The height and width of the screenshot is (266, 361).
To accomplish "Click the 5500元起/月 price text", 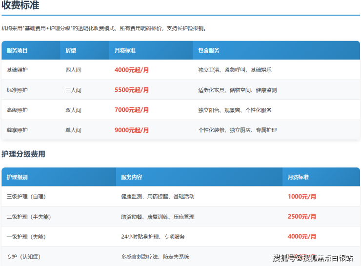I will (132, 90).
